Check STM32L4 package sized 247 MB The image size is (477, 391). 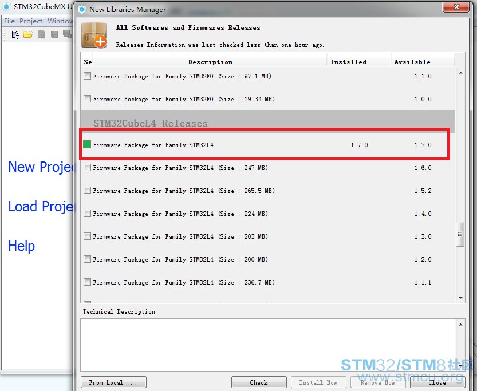coord(87,168)
